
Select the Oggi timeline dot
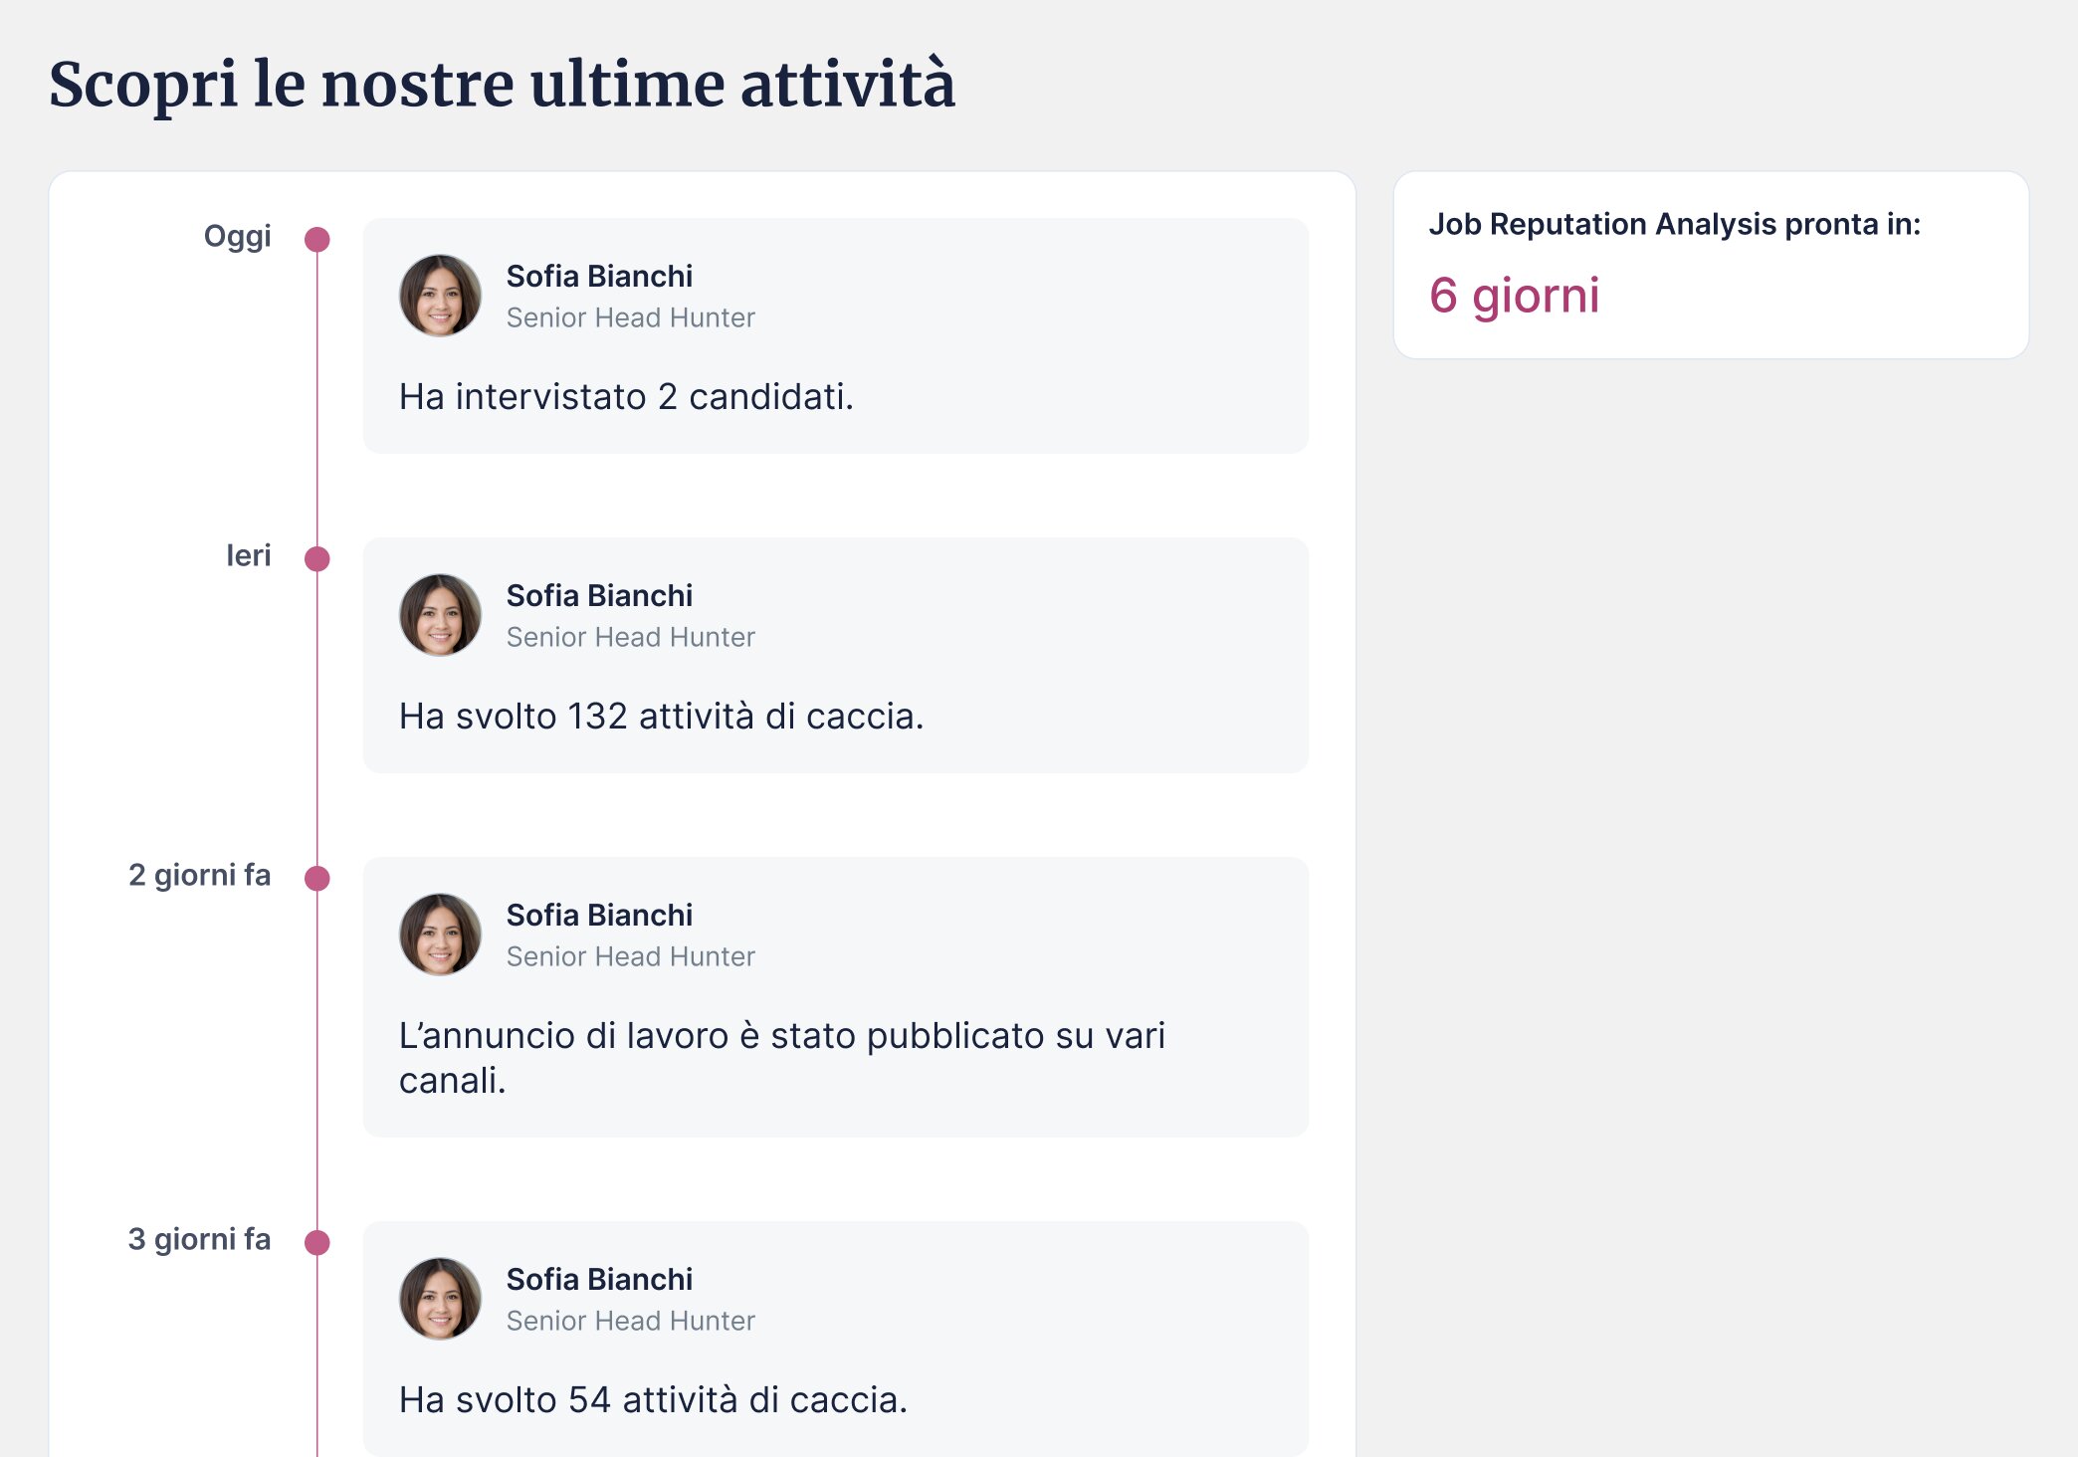[x=317, y=240]
